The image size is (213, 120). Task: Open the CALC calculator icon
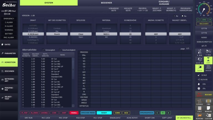199,109
